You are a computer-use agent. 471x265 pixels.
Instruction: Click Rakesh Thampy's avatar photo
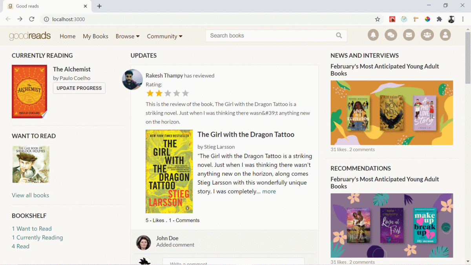coord(132,80)
